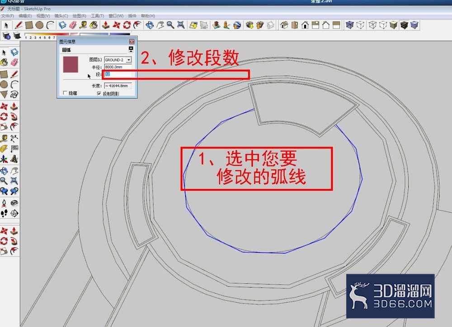Click the 长度 length field 41644.8mm
This screenshot has width=452, height=327.
pyautogui.click(x=118, y=86)
